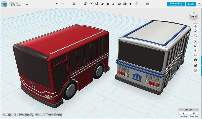This screenshot has height=119, width=202.
Task: Open the Sketch tool menu
Action: 91,4
